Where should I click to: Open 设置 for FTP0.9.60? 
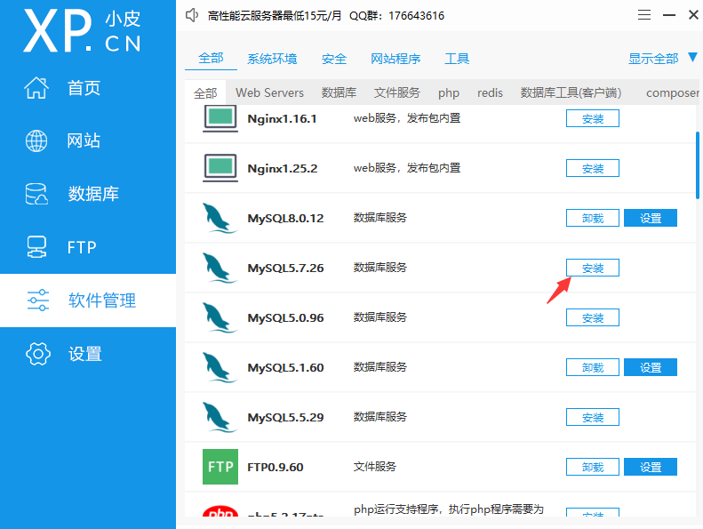[651, 467]
